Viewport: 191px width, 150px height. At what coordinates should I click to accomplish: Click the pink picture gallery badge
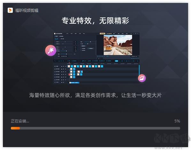[142, 78]
